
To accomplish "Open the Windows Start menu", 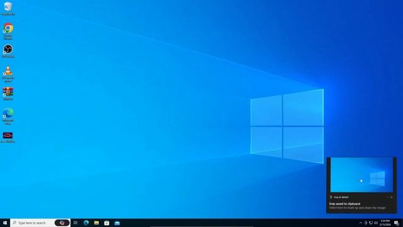I will click(x=5, y=223).
